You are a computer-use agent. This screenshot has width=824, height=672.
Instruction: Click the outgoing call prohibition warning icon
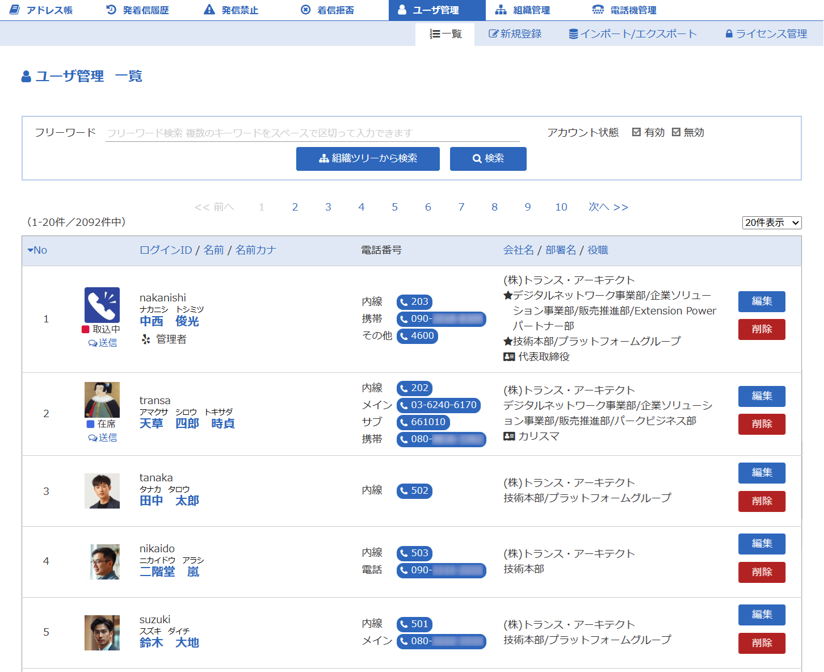(209, 10)
